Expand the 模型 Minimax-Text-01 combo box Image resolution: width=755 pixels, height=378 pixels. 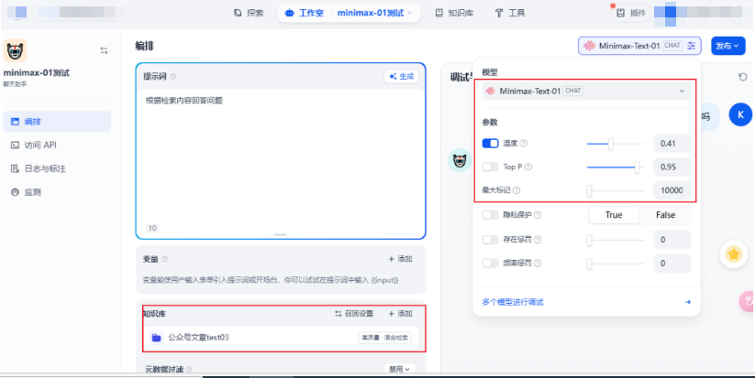(x=586, y=91)
